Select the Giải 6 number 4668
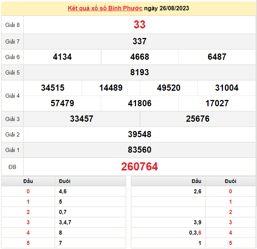257x249 pixels. [139, 57]
